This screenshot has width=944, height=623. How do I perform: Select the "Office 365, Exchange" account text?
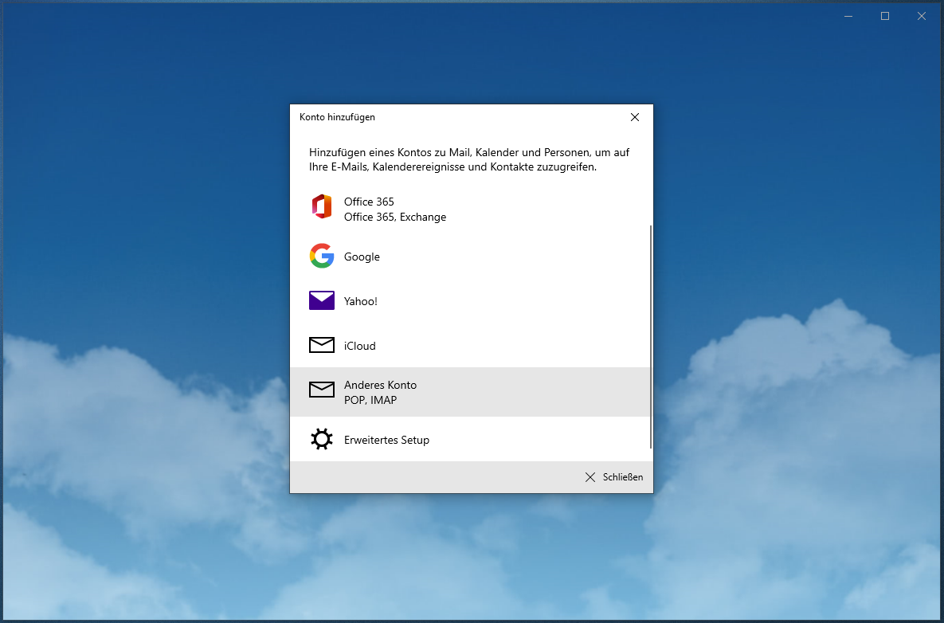(x=394, y=217)
